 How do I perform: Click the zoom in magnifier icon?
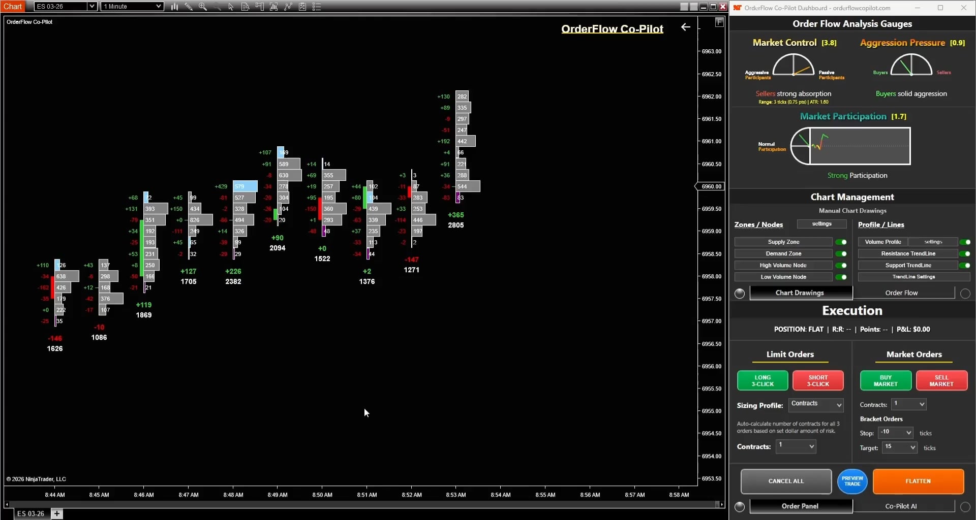(x=203, y=7)
